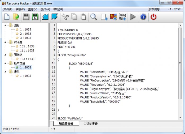
Task: Collapse the 对话框 tree folder
Action: point(5,42)
